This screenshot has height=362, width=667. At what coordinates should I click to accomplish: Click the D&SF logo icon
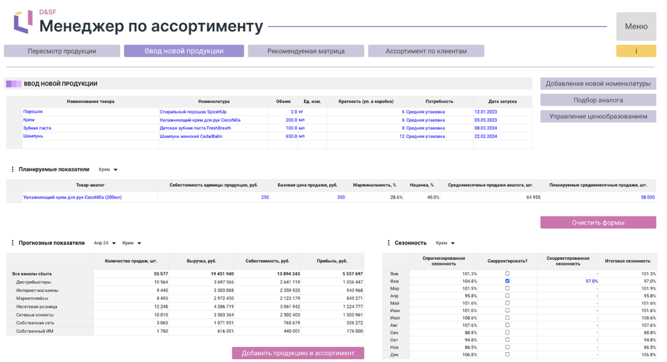coord(23,22)
